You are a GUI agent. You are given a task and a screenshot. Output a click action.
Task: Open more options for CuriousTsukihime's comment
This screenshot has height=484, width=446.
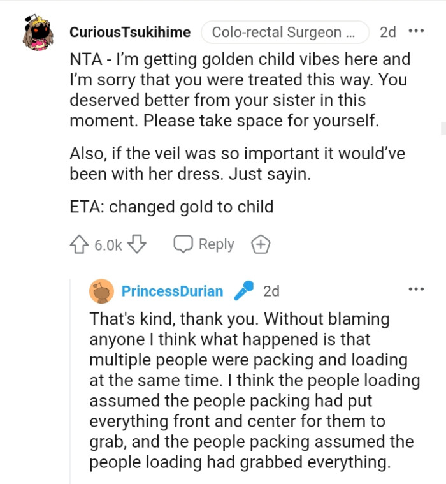point(415,32)
